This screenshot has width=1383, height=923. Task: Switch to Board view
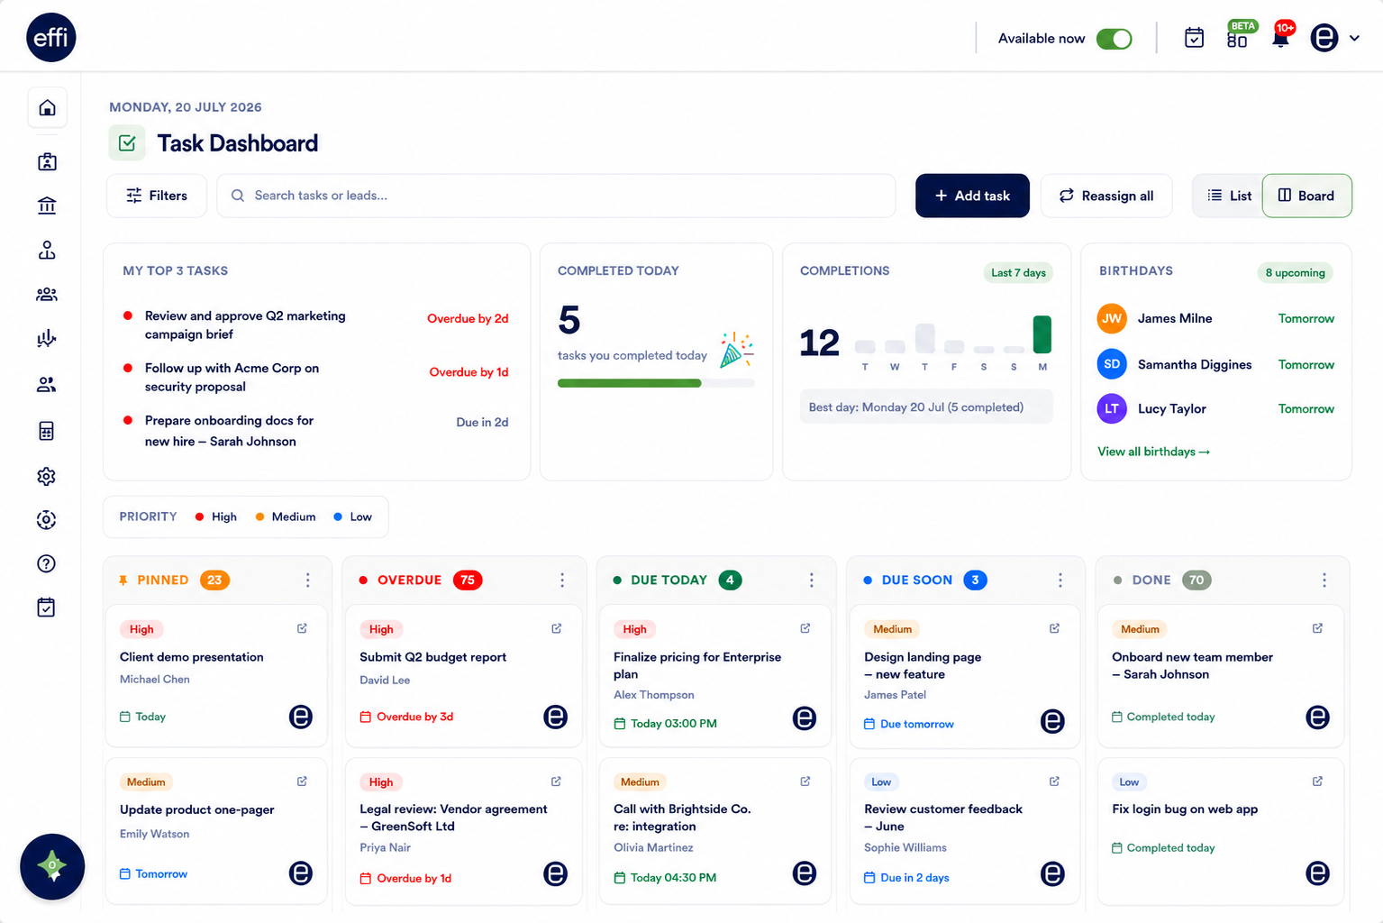pyautogui.click(x=1306, y=196)
